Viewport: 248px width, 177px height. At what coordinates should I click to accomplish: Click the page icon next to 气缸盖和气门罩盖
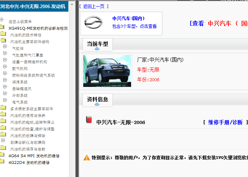click(x=5, y=53)
